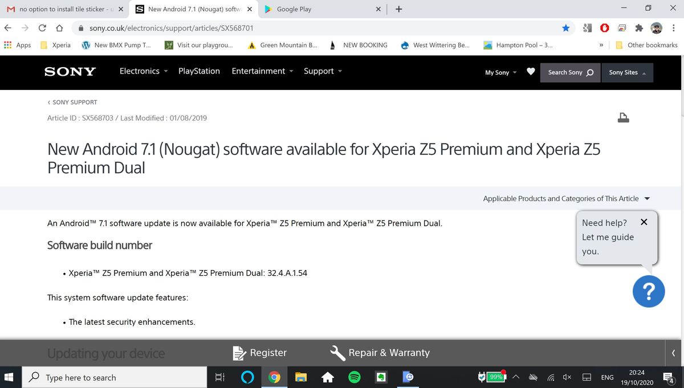Open the Action Center notifications icon
Image resolution: width=684 pixels, height=388 pixels.
tap(668, 377)
